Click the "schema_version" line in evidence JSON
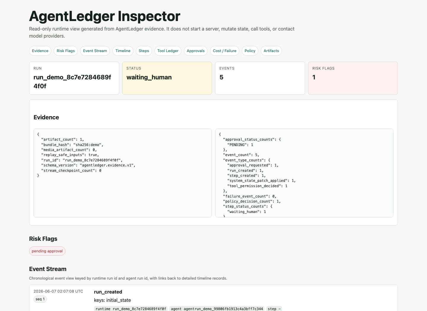This screenshot has height=311, width=427. pos(88,165)
